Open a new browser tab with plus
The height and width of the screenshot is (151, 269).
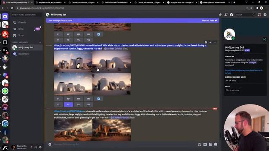[x=235, y=3]
